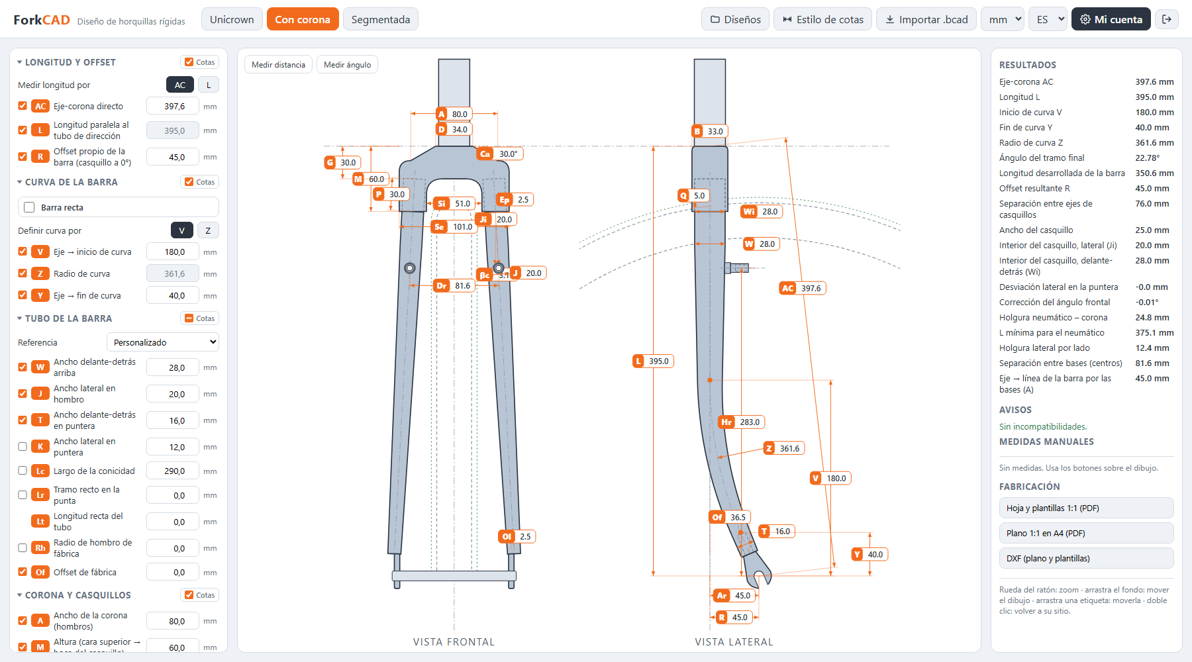Enable the Largo de la conicidad checkbox
Image resolution: width=1192 pixels, height=662 pixels.
[23, 471]
